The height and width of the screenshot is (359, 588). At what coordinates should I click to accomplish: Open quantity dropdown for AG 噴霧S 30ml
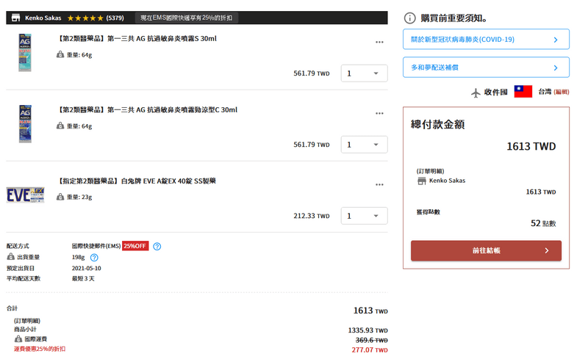click(x=364, y=73)
